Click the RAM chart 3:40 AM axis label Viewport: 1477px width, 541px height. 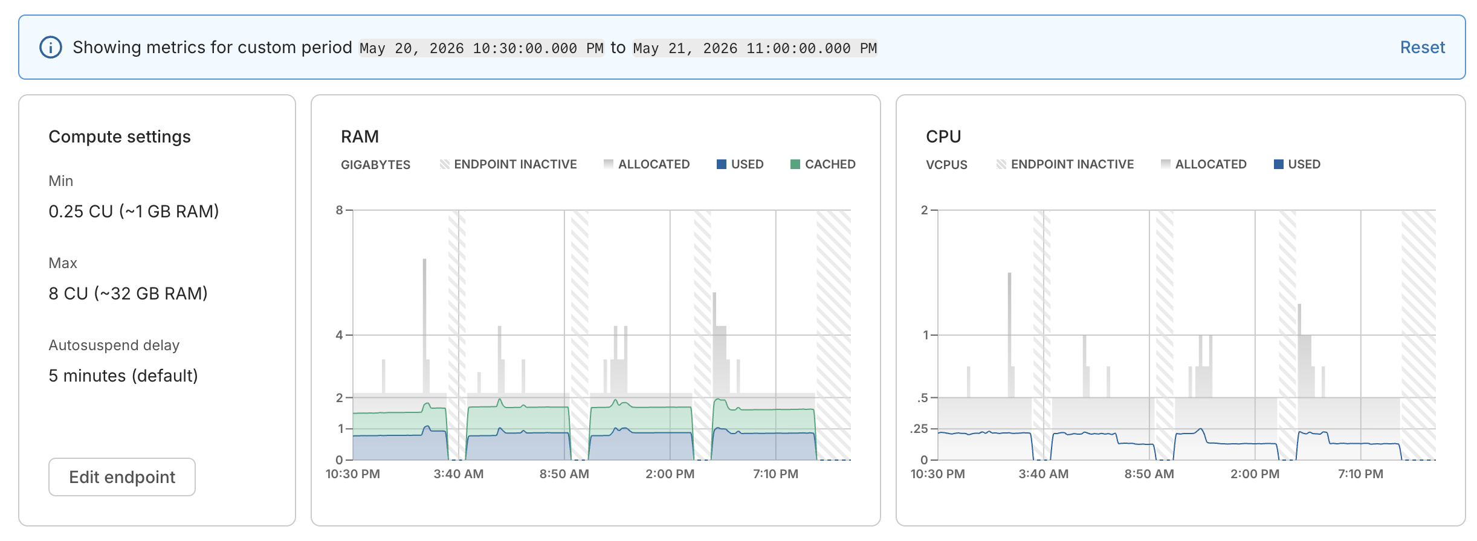[459, 474]
